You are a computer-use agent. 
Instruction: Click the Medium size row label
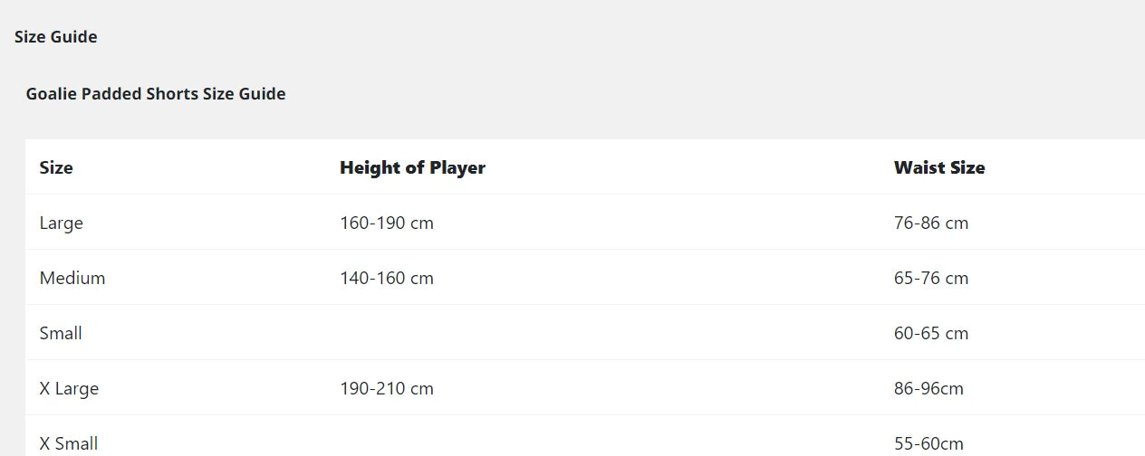tap(72, 278)
